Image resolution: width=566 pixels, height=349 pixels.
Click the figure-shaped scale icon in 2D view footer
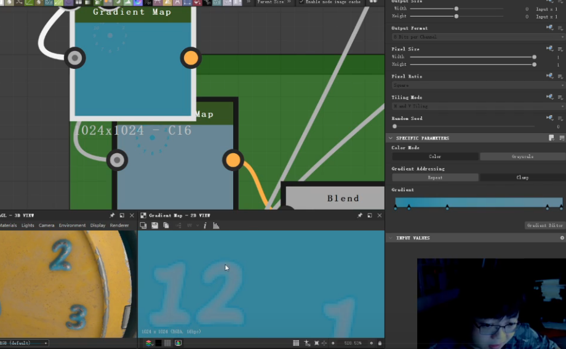307,343
